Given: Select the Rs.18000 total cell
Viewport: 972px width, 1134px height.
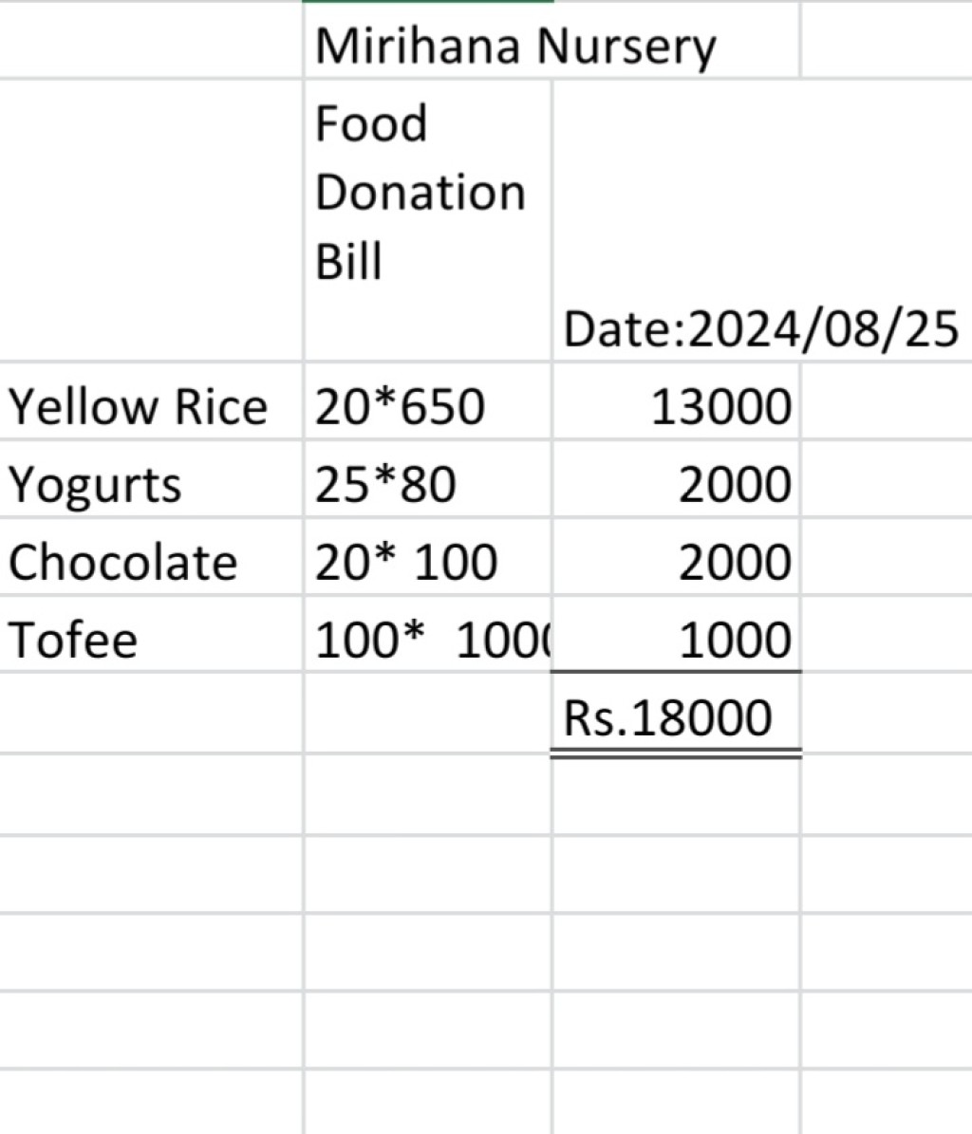Looking at the screenshot, I should point(676,713).
